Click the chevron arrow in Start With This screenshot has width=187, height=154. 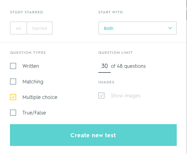[170, 28]
